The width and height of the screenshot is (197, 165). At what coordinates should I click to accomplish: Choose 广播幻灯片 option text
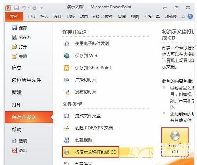86,80
